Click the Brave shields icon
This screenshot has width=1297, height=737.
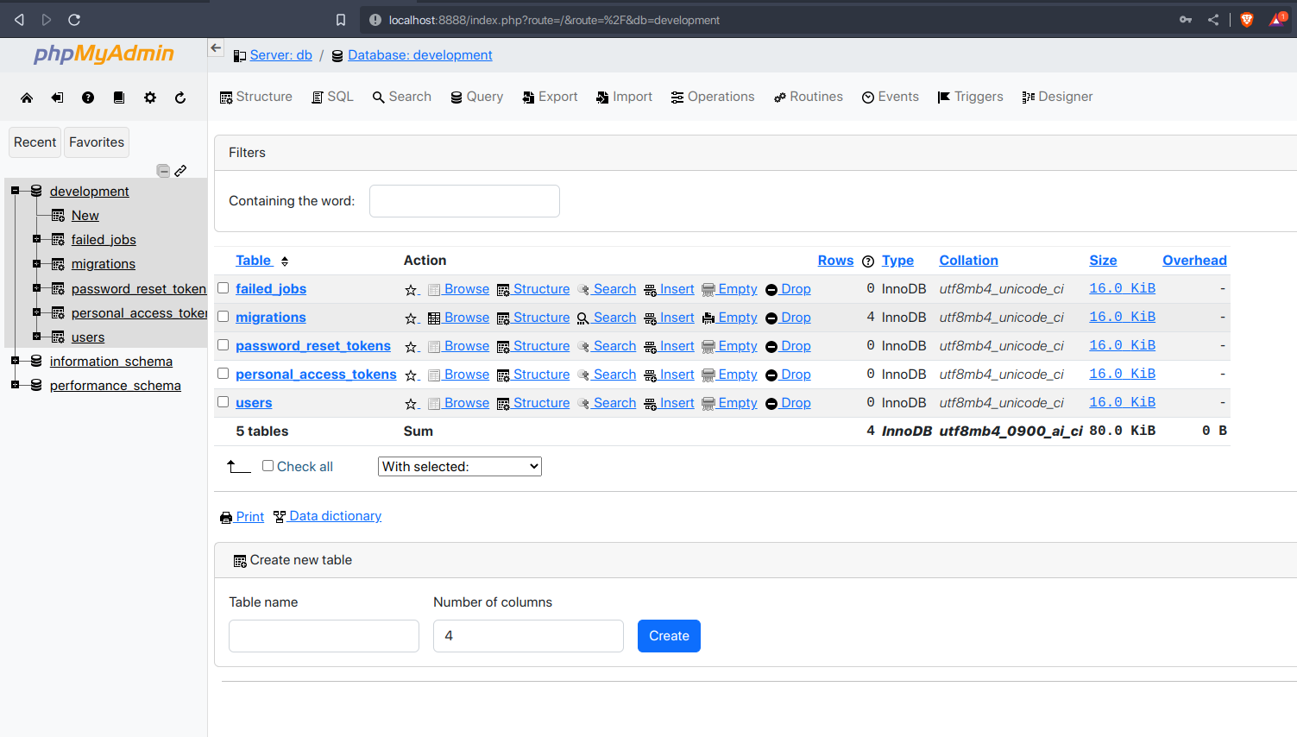(x=1246, y=19)
